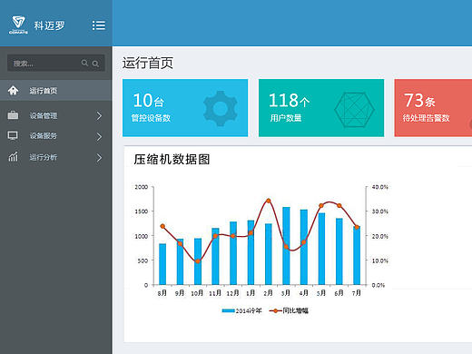The height and width of the screenshot is (354, 472).
Task: Open the 运行分析 menu item
Action: 56,157
